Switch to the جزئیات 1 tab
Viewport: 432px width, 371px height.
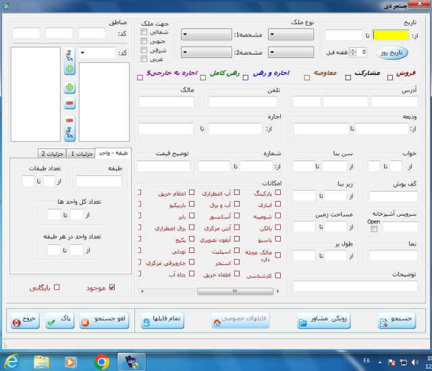[x=80, y=154]
